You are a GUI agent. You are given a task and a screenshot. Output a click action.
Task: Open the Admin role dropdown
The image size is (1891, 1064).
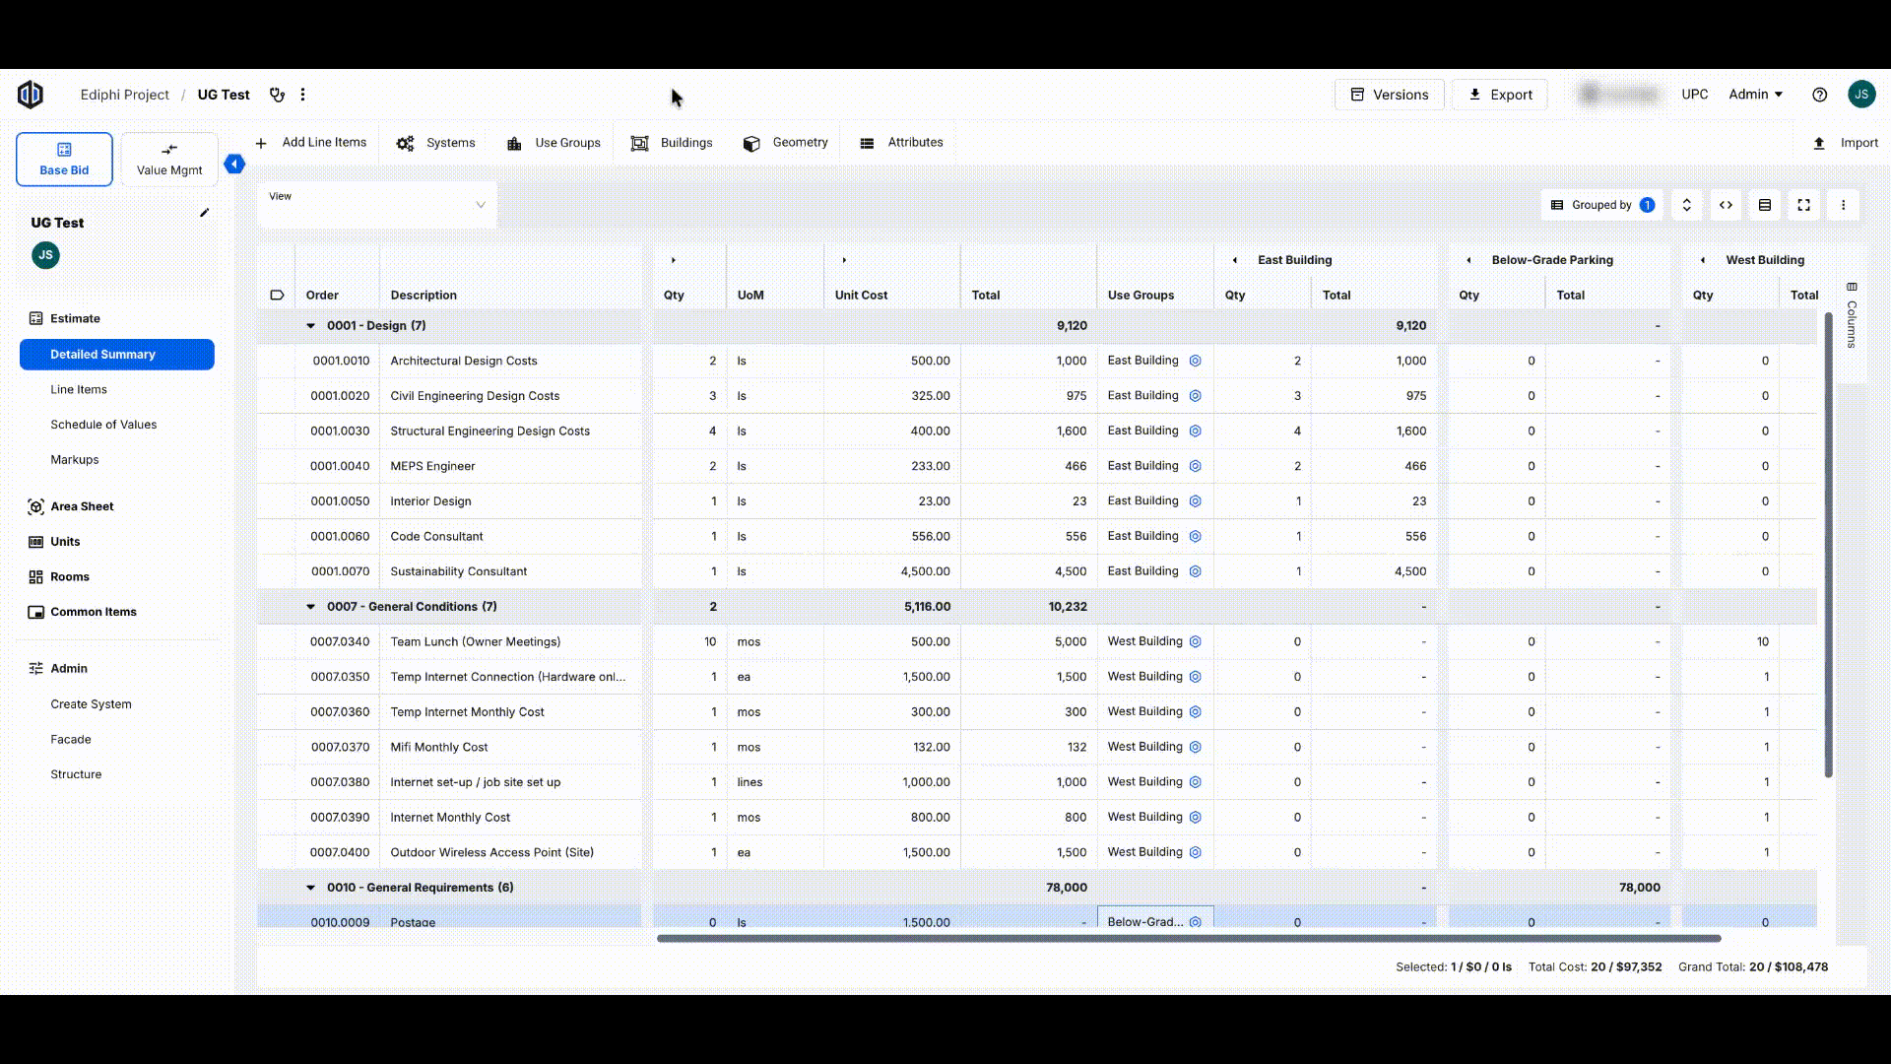click(1755, 95)
